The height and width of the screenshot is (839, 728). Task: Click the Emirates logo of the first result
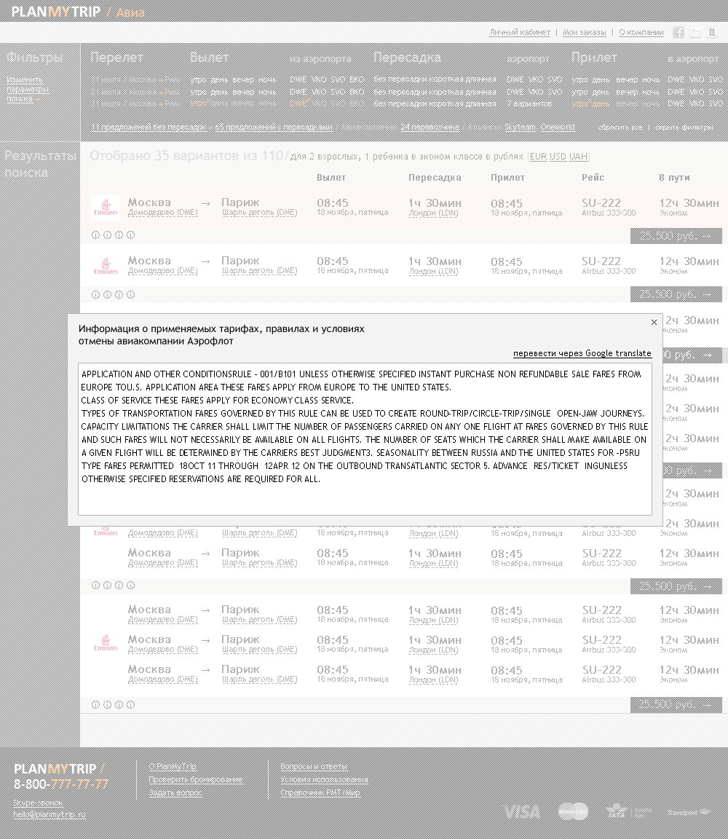coord(106,208)
